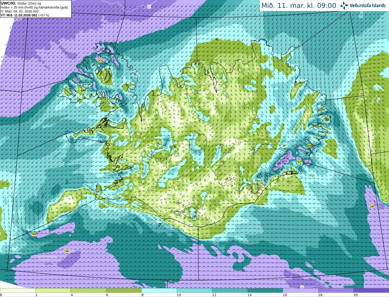Viewport: 389px width, 297px height.
Task: Click the legend scale value 14
Action: coord(250,295)
